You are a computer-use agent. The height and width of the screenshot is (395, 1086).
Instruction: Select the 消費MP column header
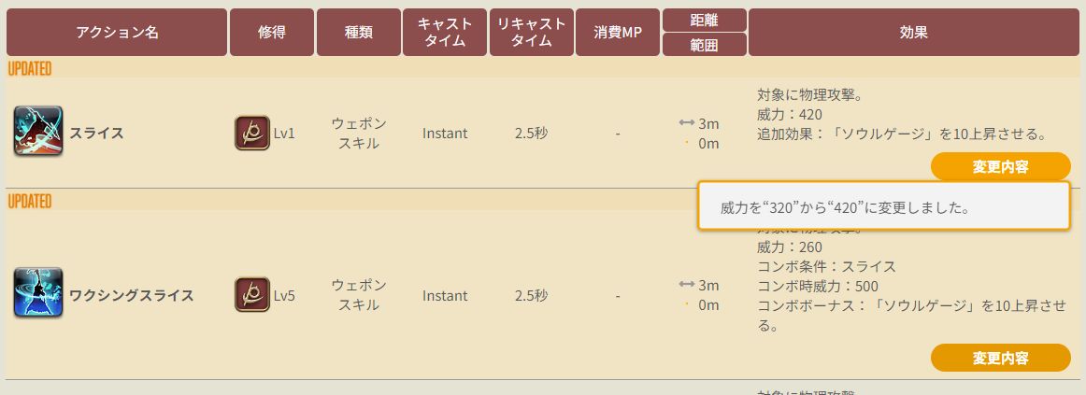coord(617,33)
